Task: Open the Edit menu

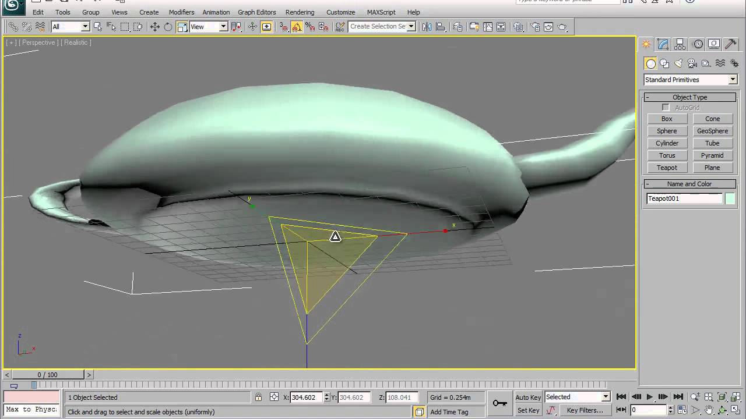Action: [38, 12]
